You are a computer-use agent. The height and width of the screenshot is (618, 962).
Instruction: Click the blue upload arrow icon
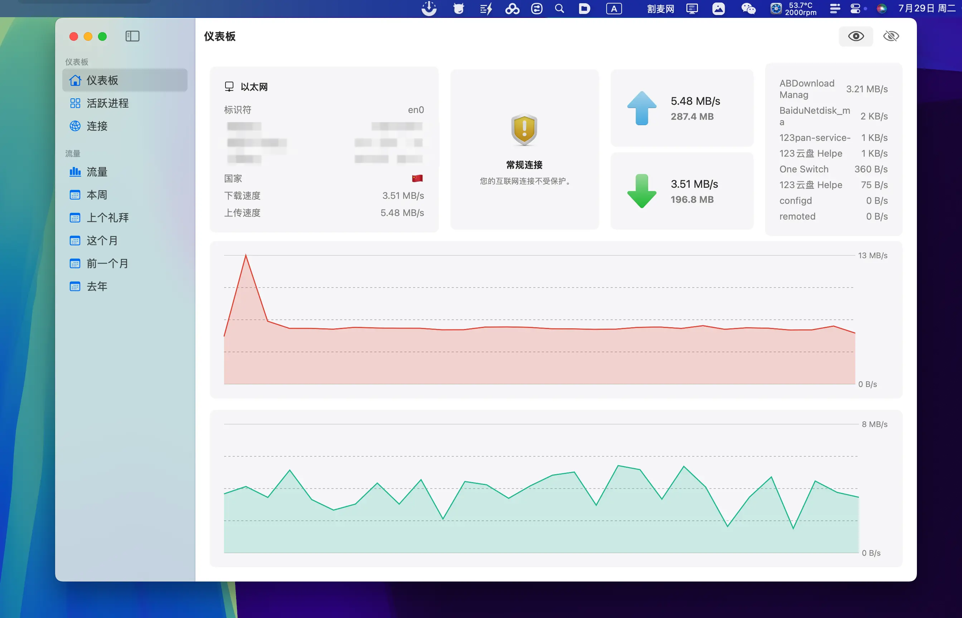642,108
